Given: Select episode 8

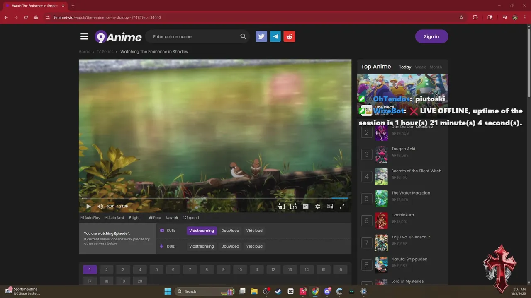Looking at the screenshot, I should (207, 269).
